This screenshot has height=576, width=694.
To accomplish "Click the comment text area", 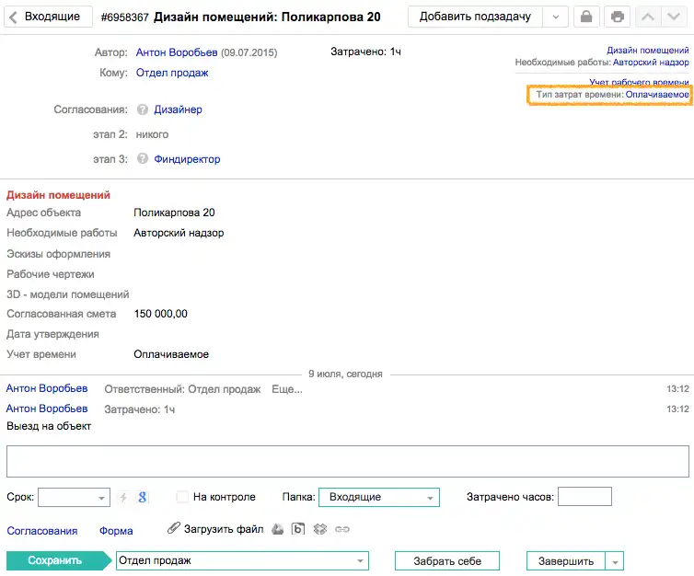I will (347, 461).
